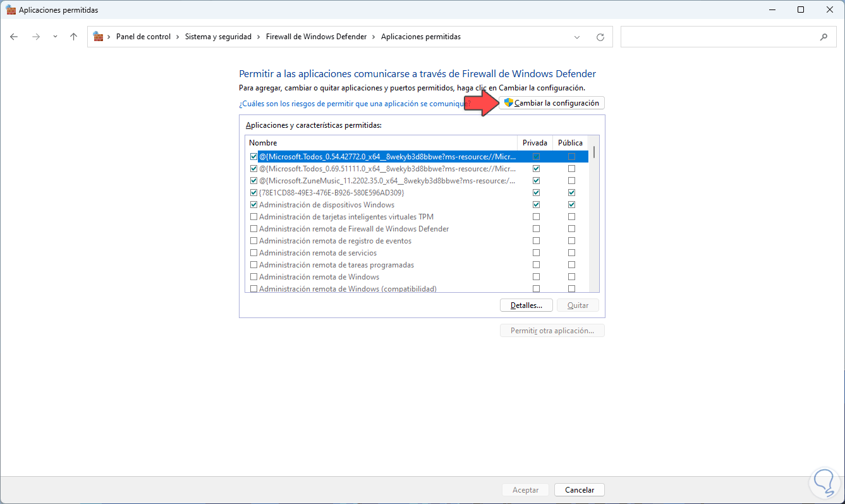Select 'Administración de tarjetas inteligentes virtuales TPM' text
This screenshot has height=504, width=845.
point(346,217)
